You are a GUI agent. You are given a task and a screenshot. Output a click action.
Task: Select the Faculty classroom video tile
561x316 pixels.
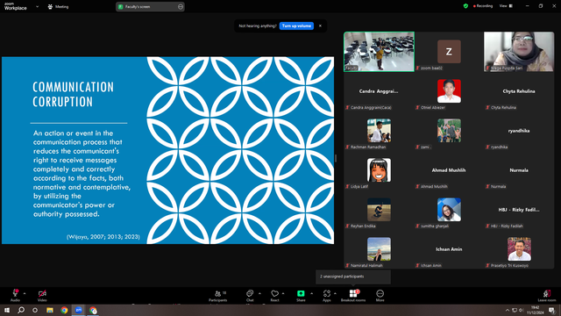[379, 52]
